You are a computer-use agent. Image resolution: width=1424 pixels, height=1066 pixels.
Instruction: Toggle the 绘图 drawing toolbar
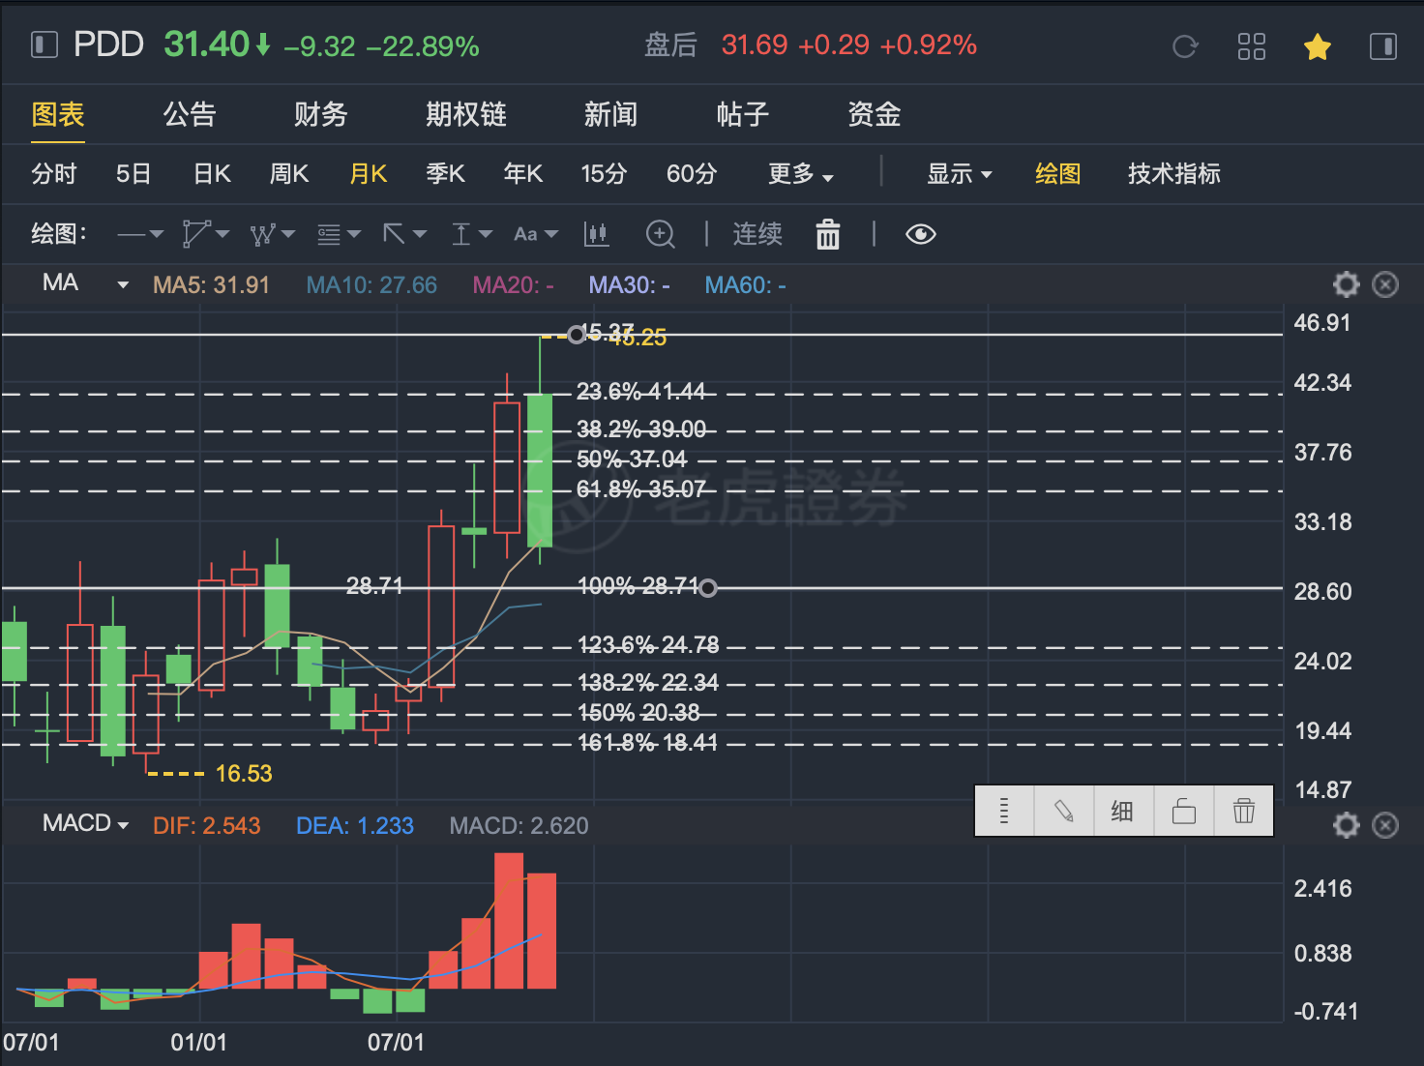(1057, 174)
